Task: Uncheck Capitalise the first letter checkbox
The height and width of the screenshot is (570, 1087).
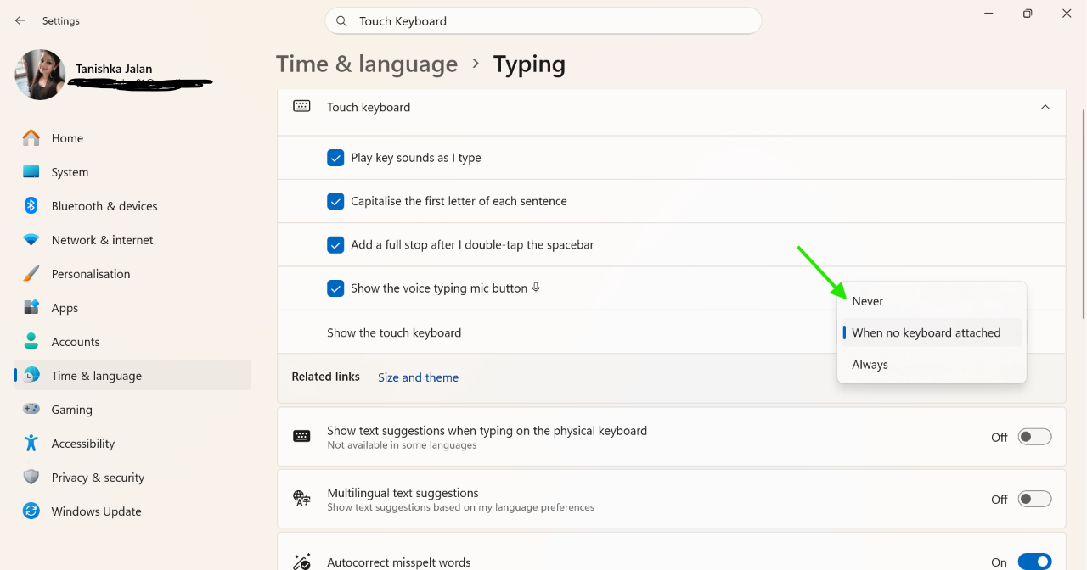Action: pos(335,201)
